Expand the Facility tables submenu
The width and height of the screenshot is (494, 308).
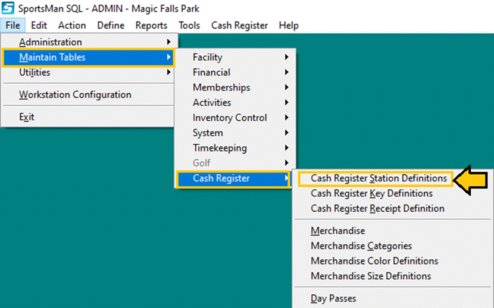point(208,57)
